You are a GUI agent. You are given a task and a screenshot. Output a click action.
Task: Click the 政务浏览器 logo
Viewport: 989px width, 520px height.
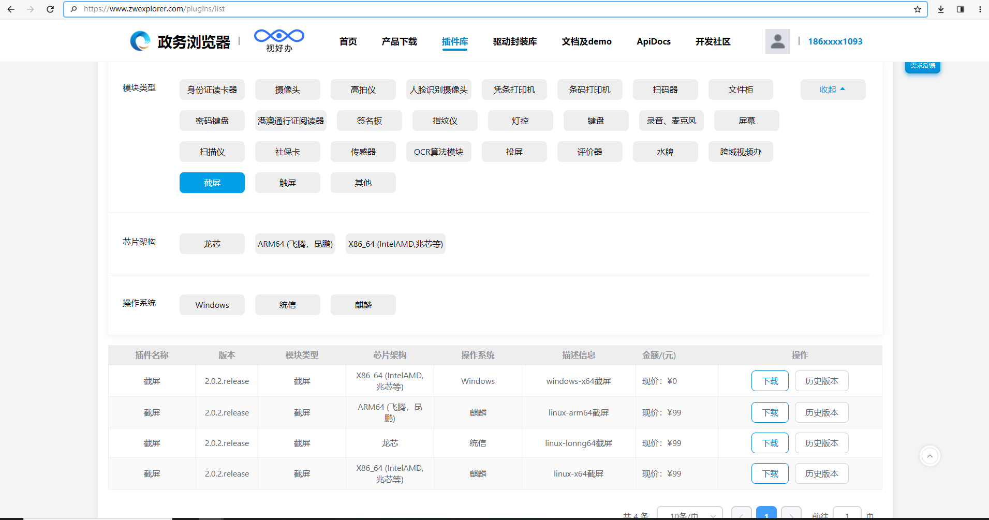pos(180,41)
